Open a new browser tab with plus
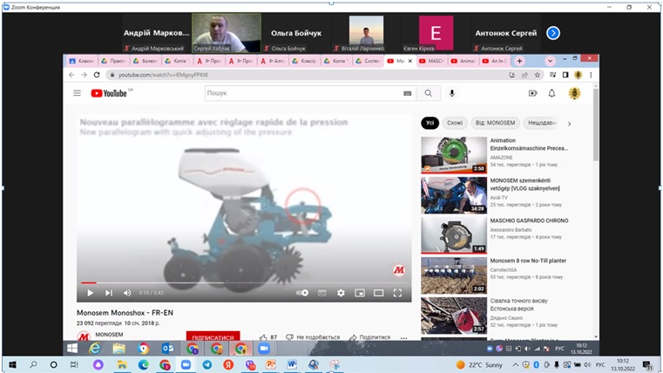The height and width of the screenshot is (373, 663). (519, 61)
